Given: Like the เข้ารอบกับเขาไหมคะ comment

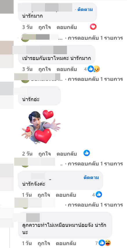Looking at the screenshot, I should pyautogui.click(x=44, y=69).
